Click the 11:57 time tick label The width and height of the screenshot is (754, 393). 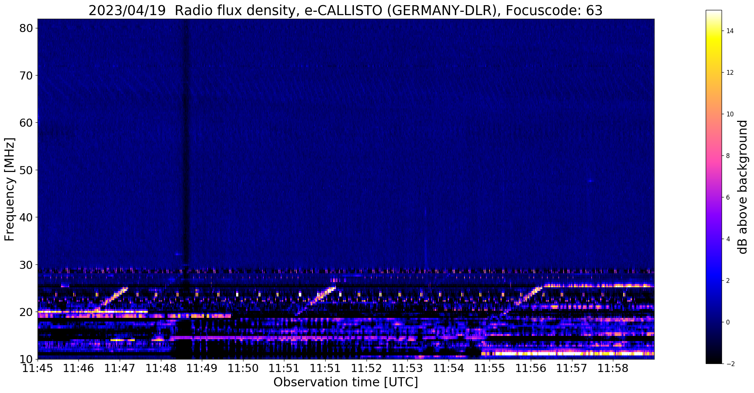pyautogui.click(x=572, y=368)
